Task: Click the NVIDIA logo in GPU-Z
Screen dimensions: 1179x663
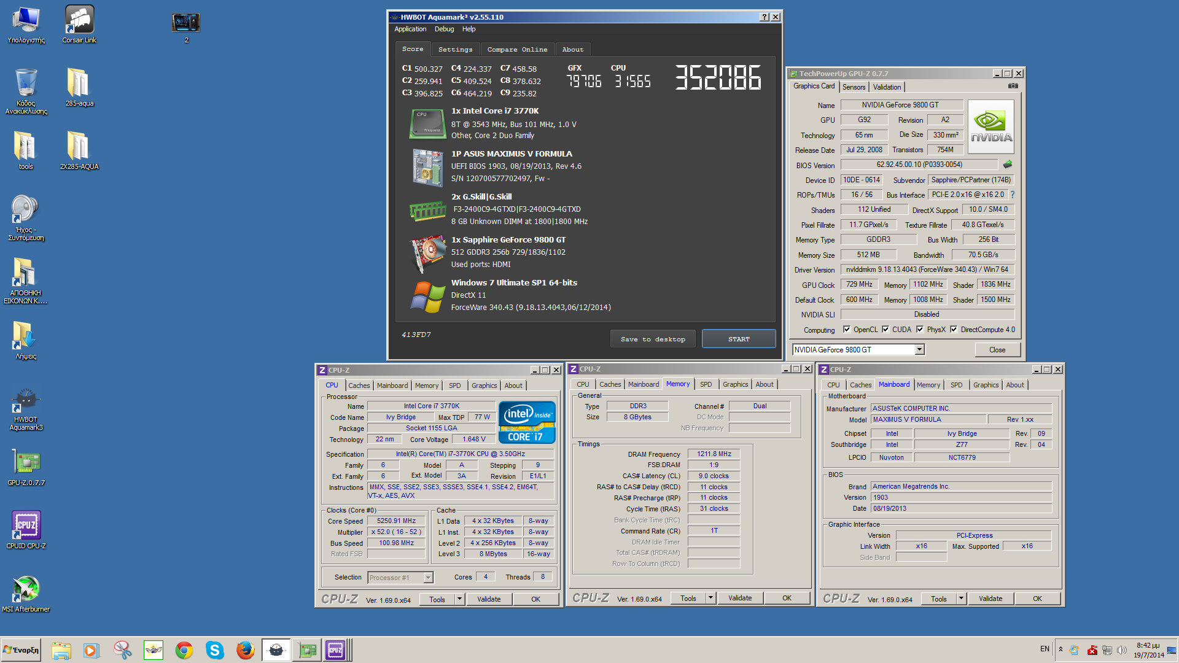Action: click(x=991, y=127)
